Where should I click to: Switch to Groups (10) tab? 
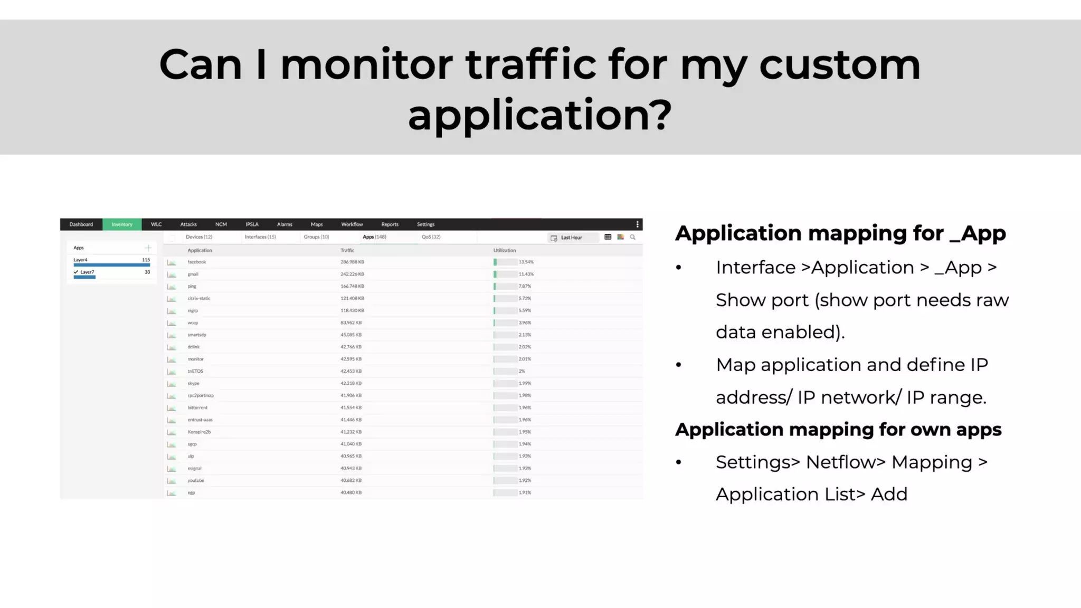click(x=316, y=237)
